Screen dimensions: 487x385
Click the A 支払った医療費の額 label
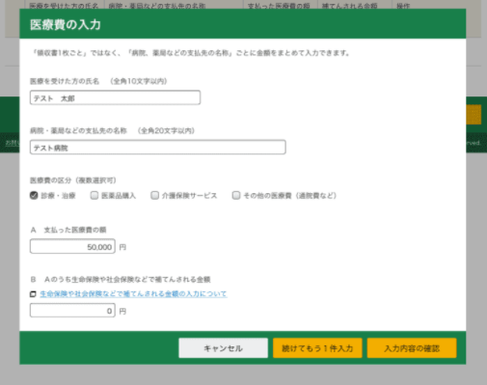[68, 230]
